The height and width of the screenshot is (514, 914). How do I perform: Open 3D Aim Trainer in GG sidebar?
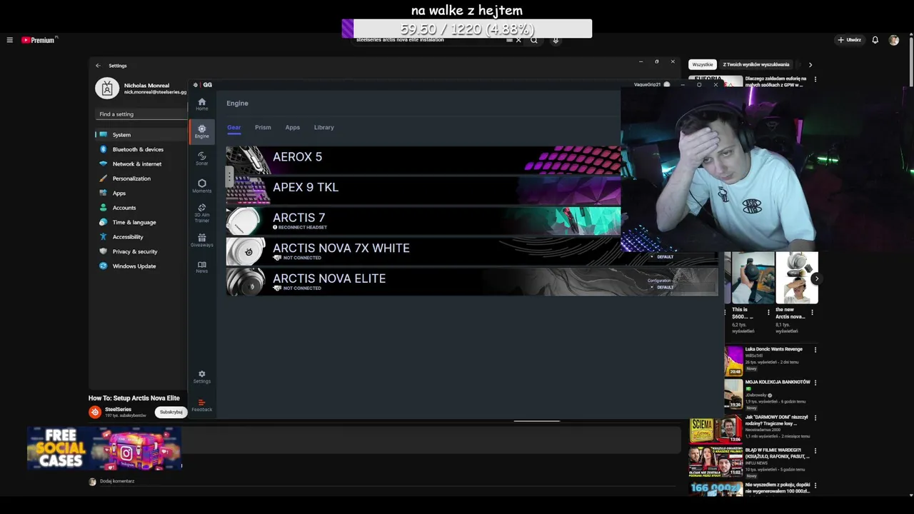tap(202, 213)
